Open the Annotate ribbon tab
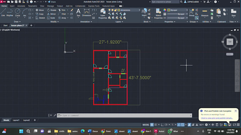This screenshot has width=241, height=135. pyautogui.click(x=21, y=6)
